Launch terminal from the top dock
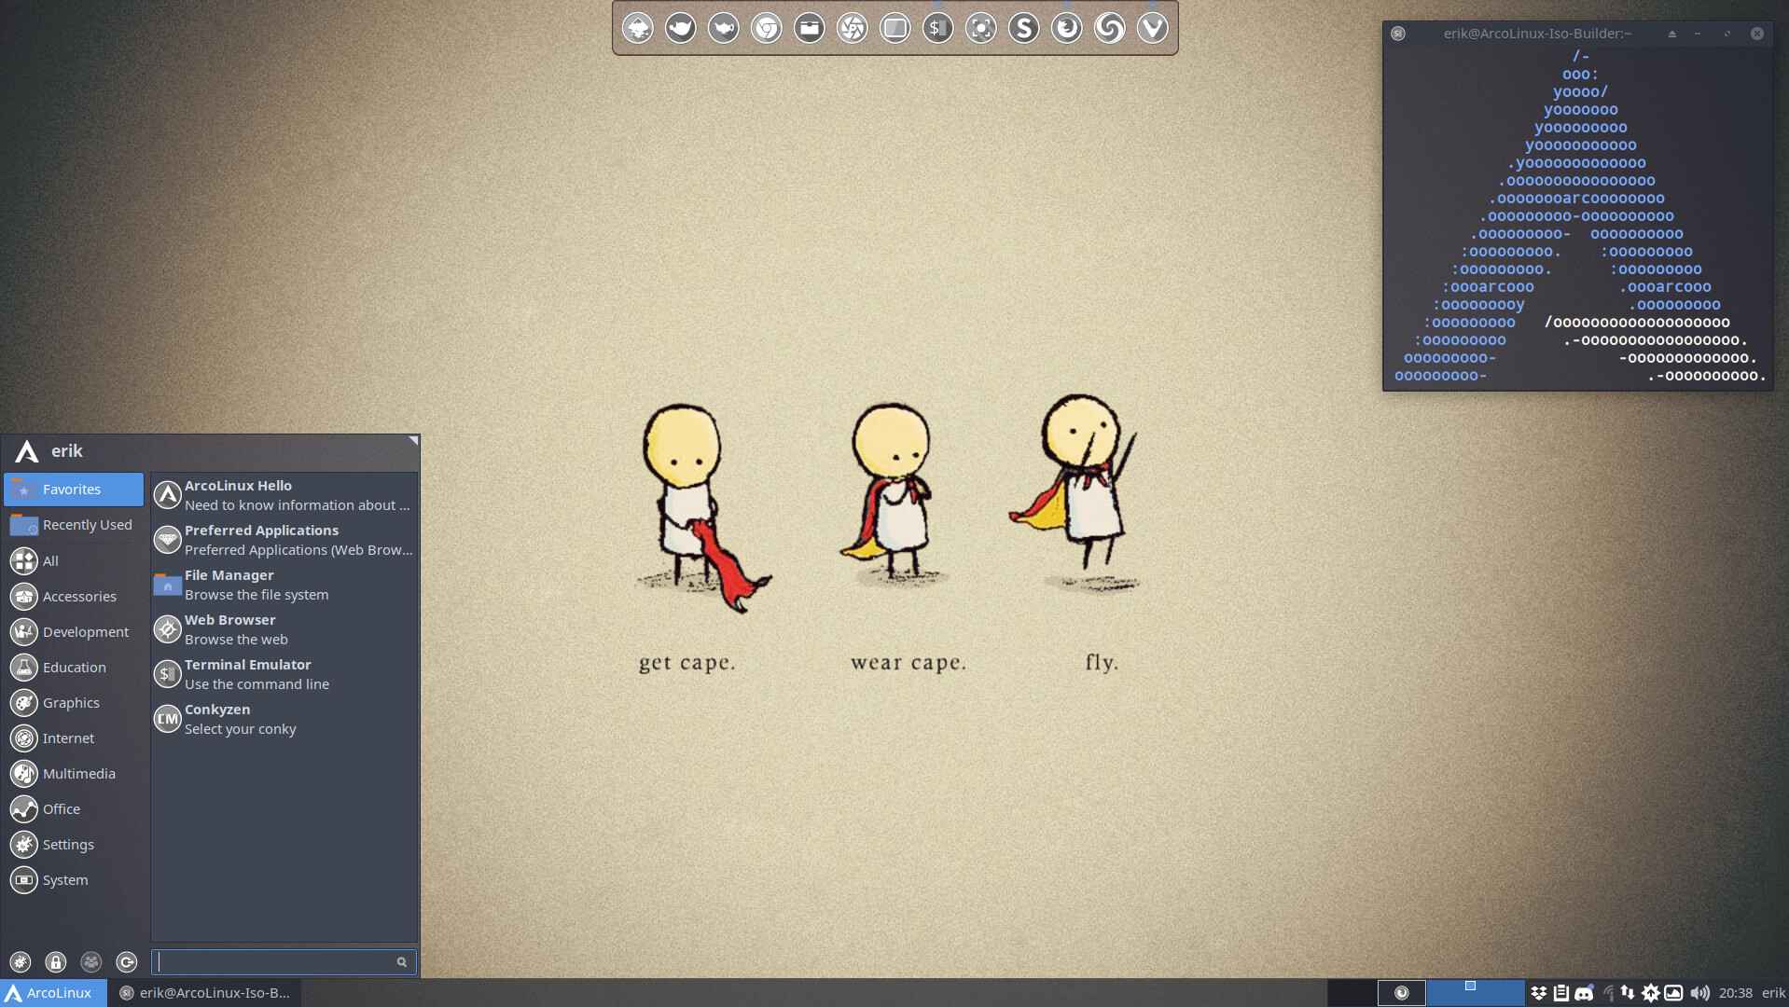Viewport: 1789px width, 1007px height. (938, 28)
